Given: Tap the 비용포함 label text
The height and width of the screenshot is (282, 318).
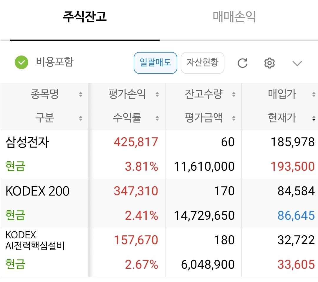Looking at the screenshot, I should coord(55,62).
